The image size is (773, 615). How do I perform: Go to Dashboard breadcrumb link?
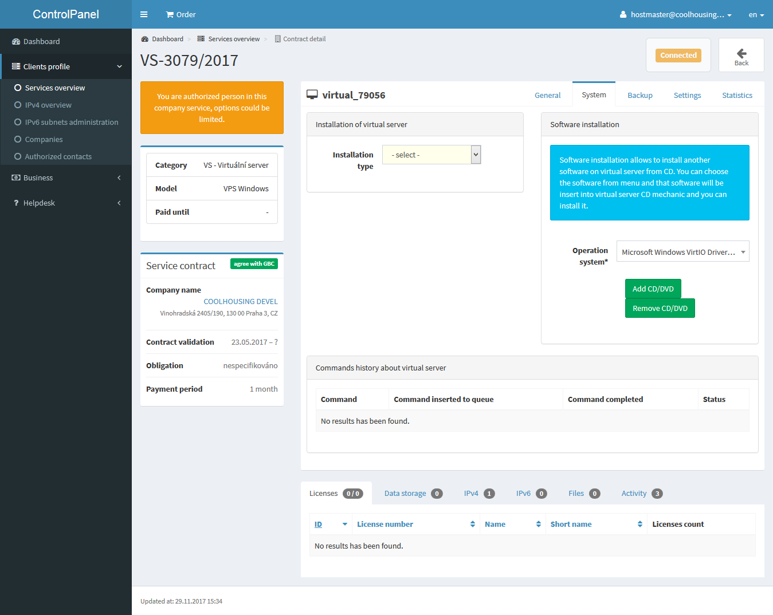tap(167, 39)
